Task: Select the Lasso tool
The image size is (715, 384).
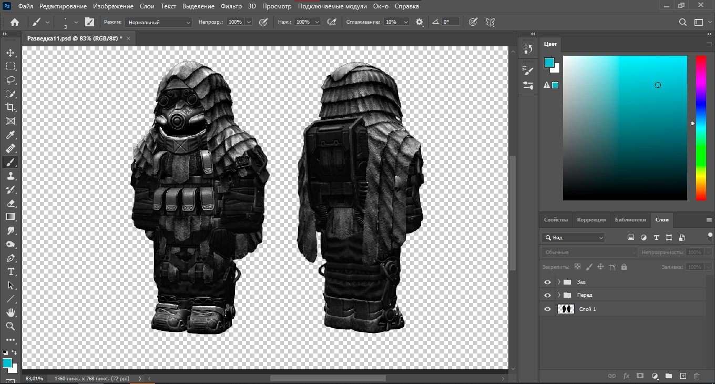Action: pyautogui.click(x=10, y=80)
